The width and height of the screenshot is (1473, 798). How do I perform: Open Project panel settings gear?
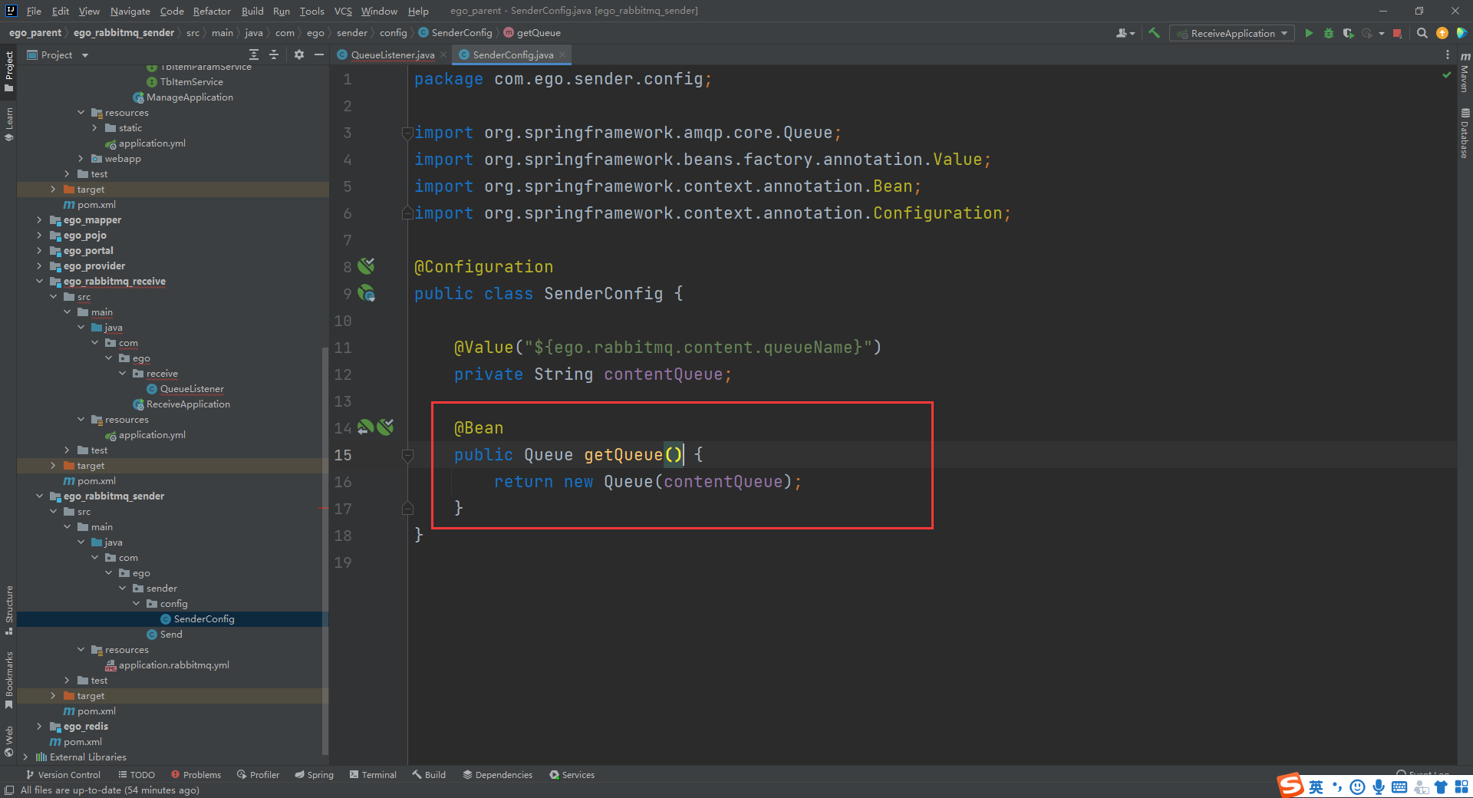[299, 54]
